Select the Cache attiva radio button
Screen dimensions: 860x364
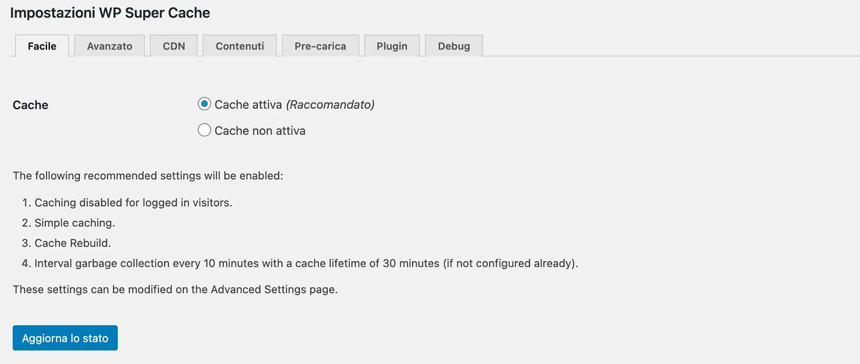(204, 104)
